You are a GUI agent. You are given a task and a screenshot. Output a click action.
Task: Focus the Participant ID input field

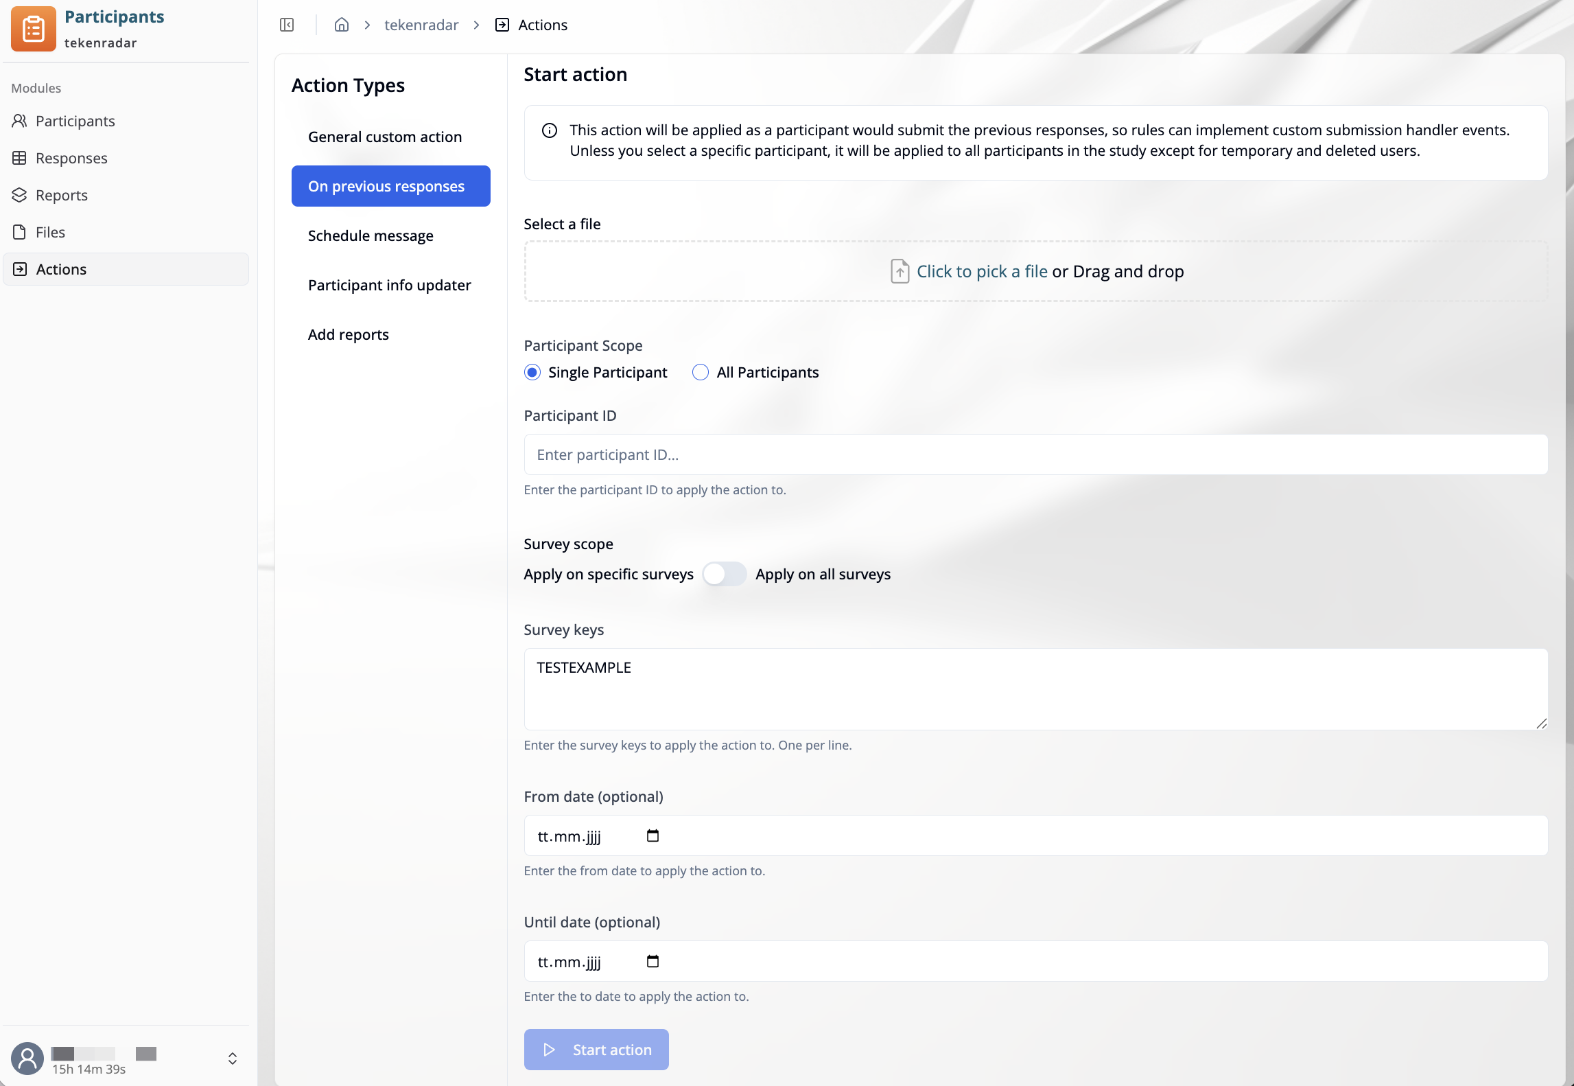(1035, 454)
